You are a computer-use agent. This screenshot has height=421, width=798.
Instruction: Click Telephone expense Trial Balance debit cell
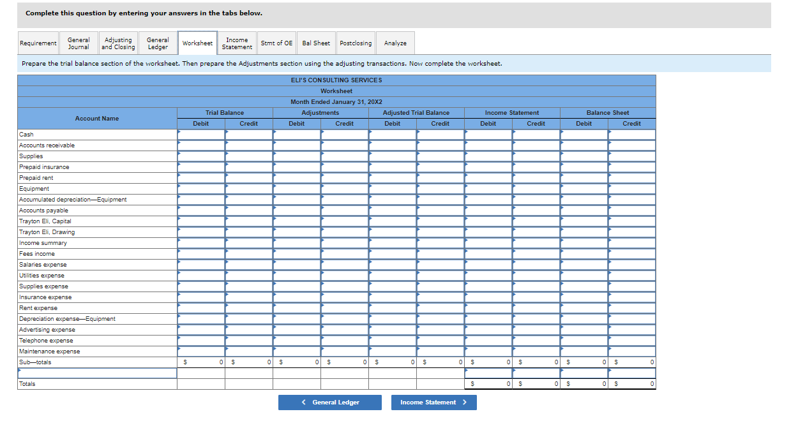(201, 341)
